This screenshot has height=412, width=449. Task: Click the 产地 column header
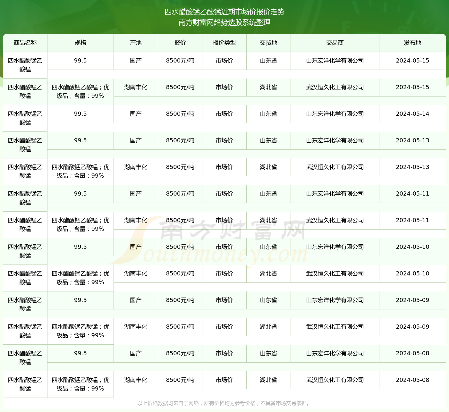[136, 43]
